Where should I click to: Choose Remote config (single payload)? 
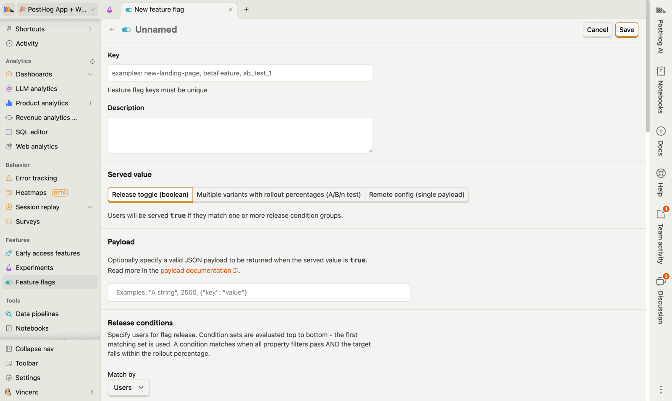417,194
